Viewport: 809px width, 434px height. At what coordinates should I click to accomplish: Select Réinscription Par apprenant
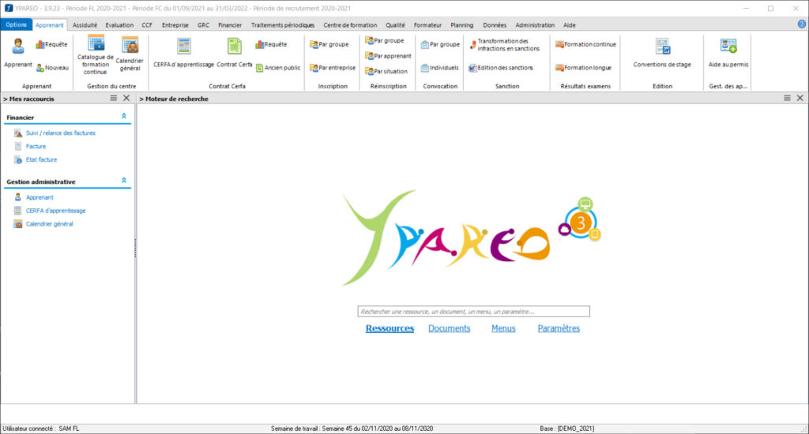[x=388, y=56]
